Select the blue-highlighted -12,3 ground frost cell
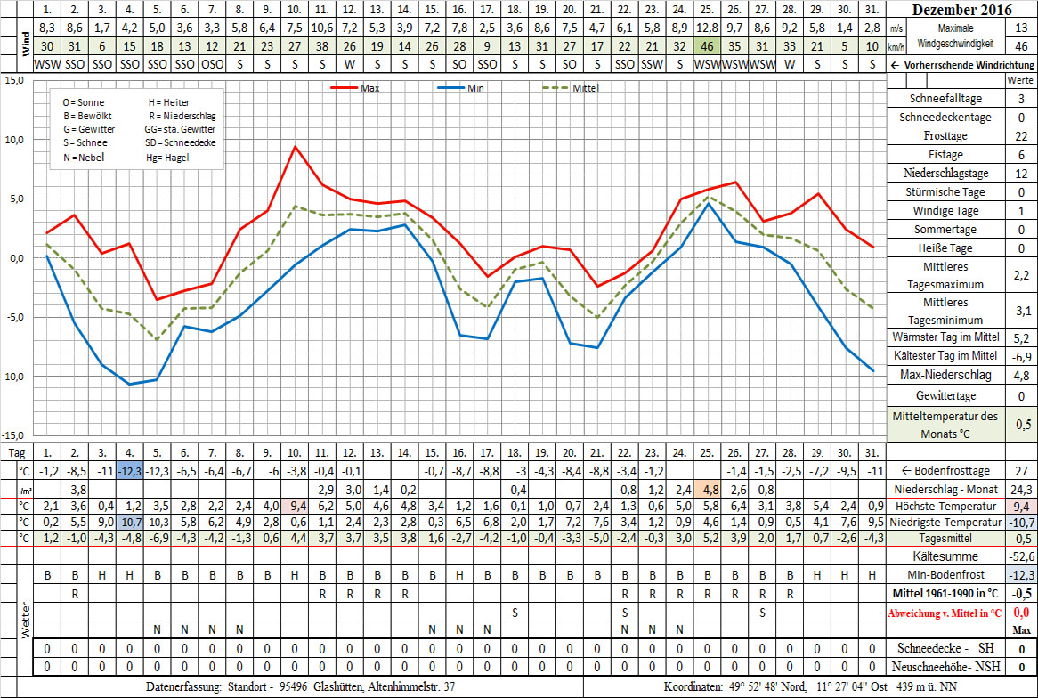The image size is (1038, 698). coord(129,470)
